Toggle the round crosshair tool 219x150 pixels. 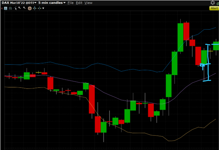30,9
